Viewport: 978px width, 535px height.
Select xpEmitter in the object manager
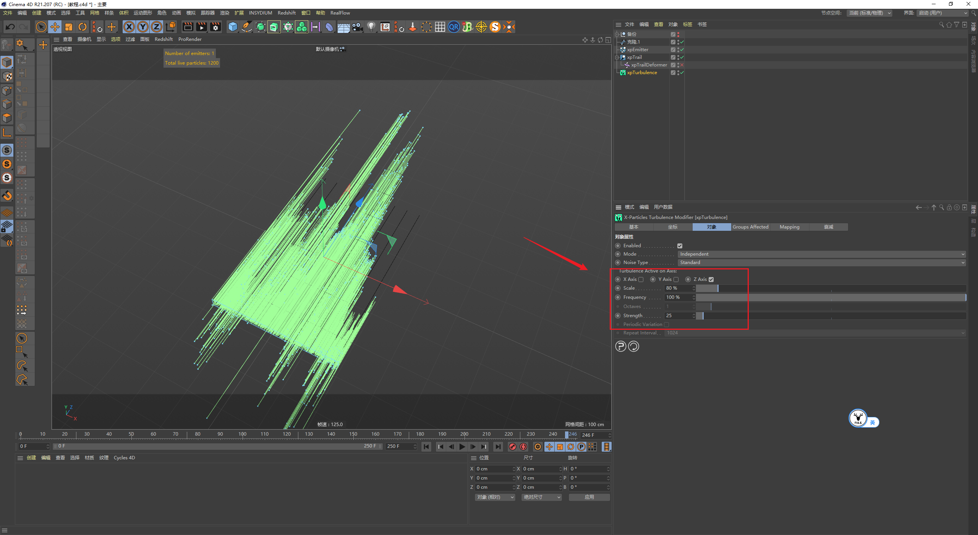coord(637,50)
